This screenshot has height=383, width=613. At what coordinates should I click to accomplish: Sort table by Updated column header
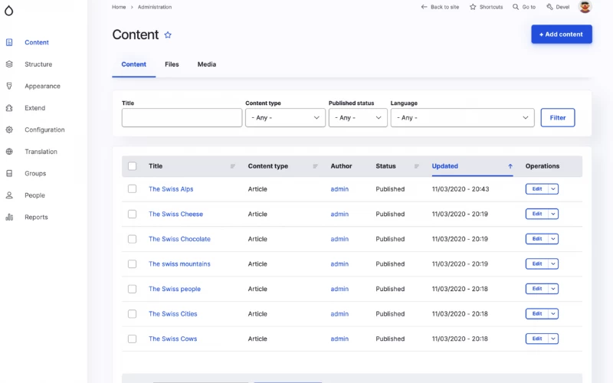(445, 166)
